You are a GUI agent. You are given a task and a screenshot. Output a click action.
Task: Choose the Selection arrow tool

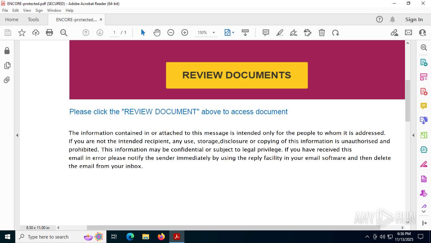[143, 33]
